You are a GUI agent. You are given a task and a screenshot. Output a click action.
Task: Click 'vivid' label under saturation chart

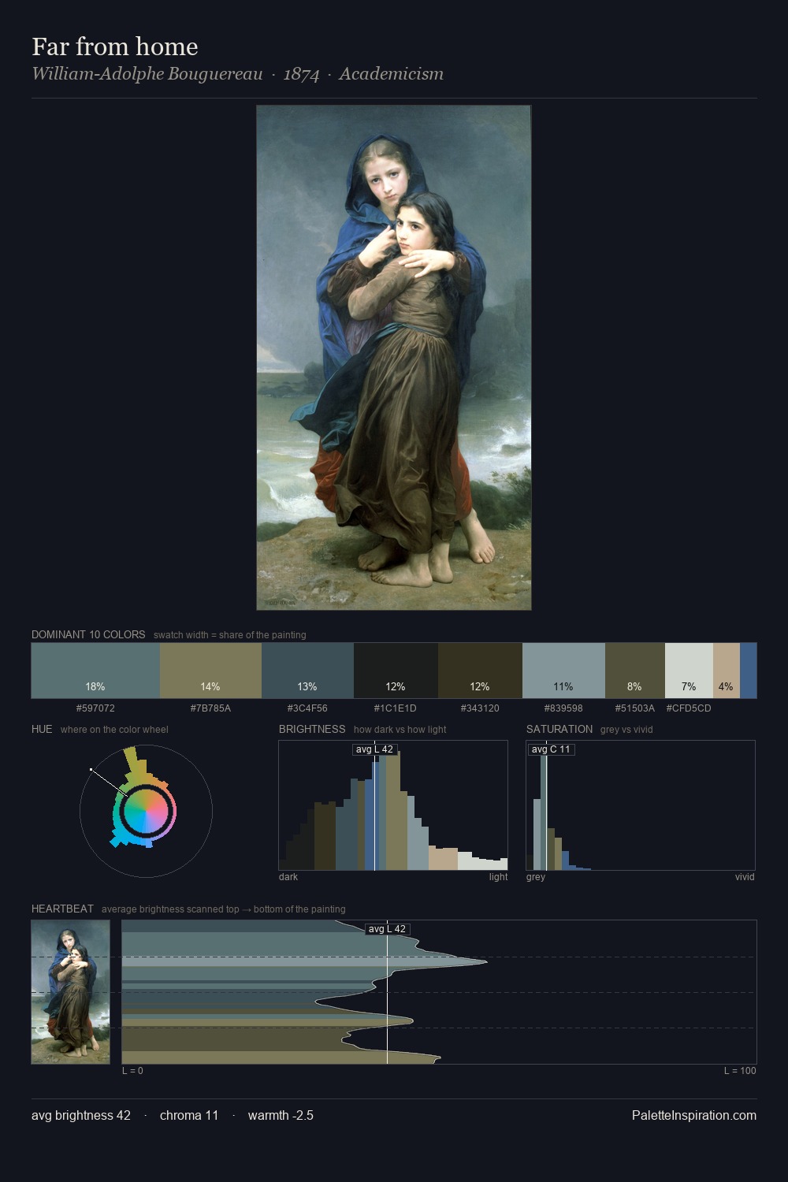[x=745, y=876]
